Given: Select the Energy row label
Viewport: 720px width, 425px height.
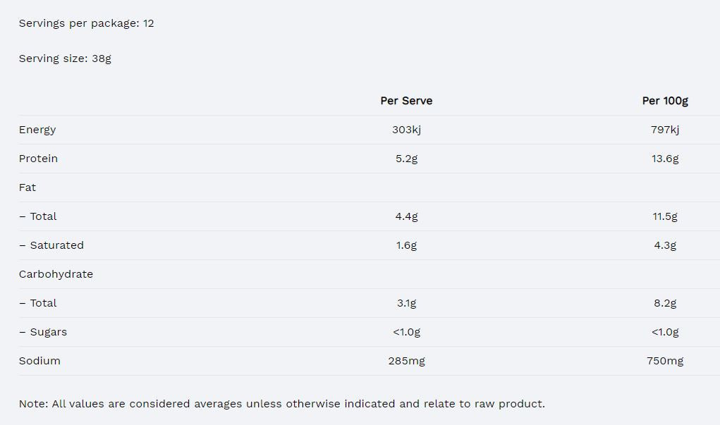Looking at the screenshot, I should point(37,130).
